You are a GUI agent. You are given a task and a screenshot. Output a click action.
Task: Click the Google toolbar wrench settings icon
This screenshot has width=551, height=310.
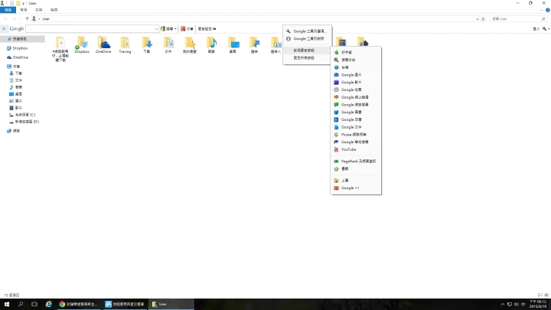click(544, 29)
